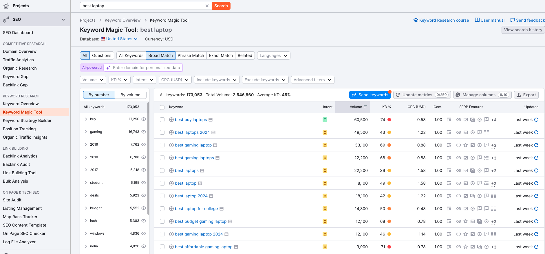The image size is (545, 254).
Task: Open the Languages dropdown
Action: (x=274, y=55)
